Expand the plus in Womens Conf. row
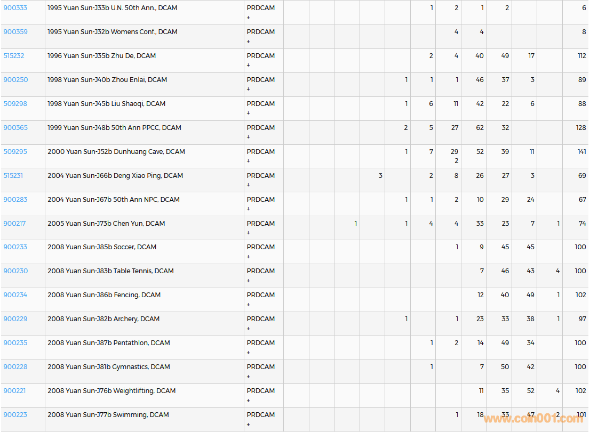 point(248,42)
